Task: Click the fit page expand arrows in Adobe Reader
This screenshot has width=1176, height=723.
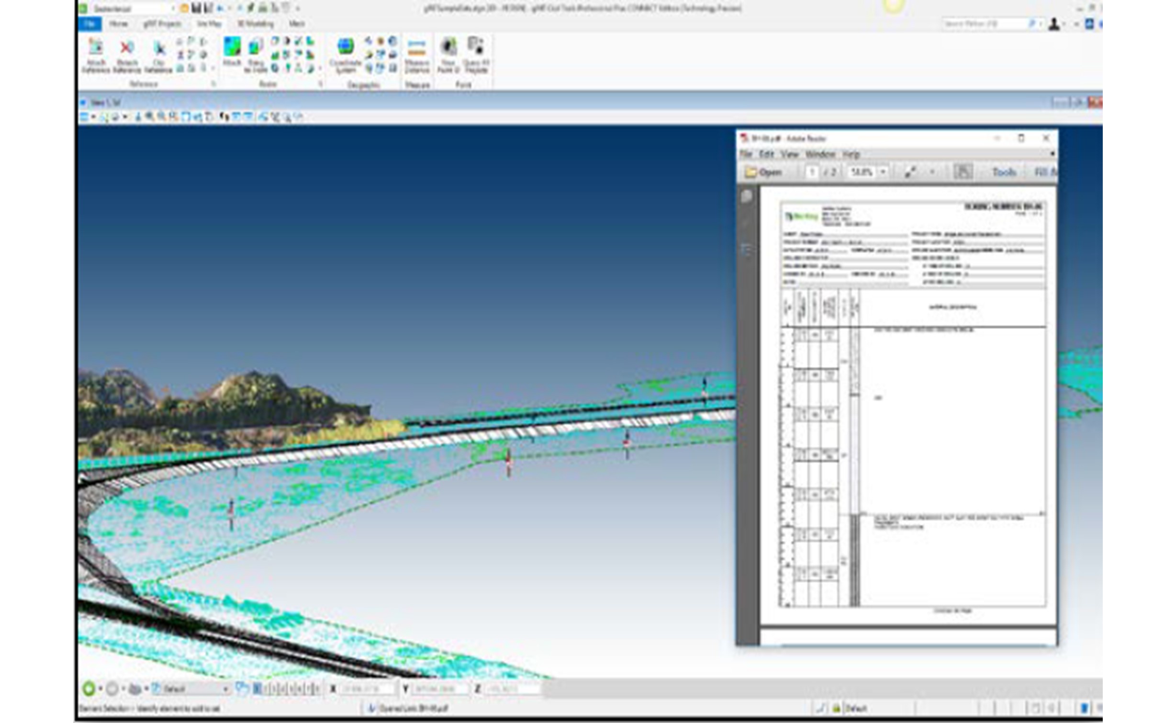Action: (x=910, y=172)
